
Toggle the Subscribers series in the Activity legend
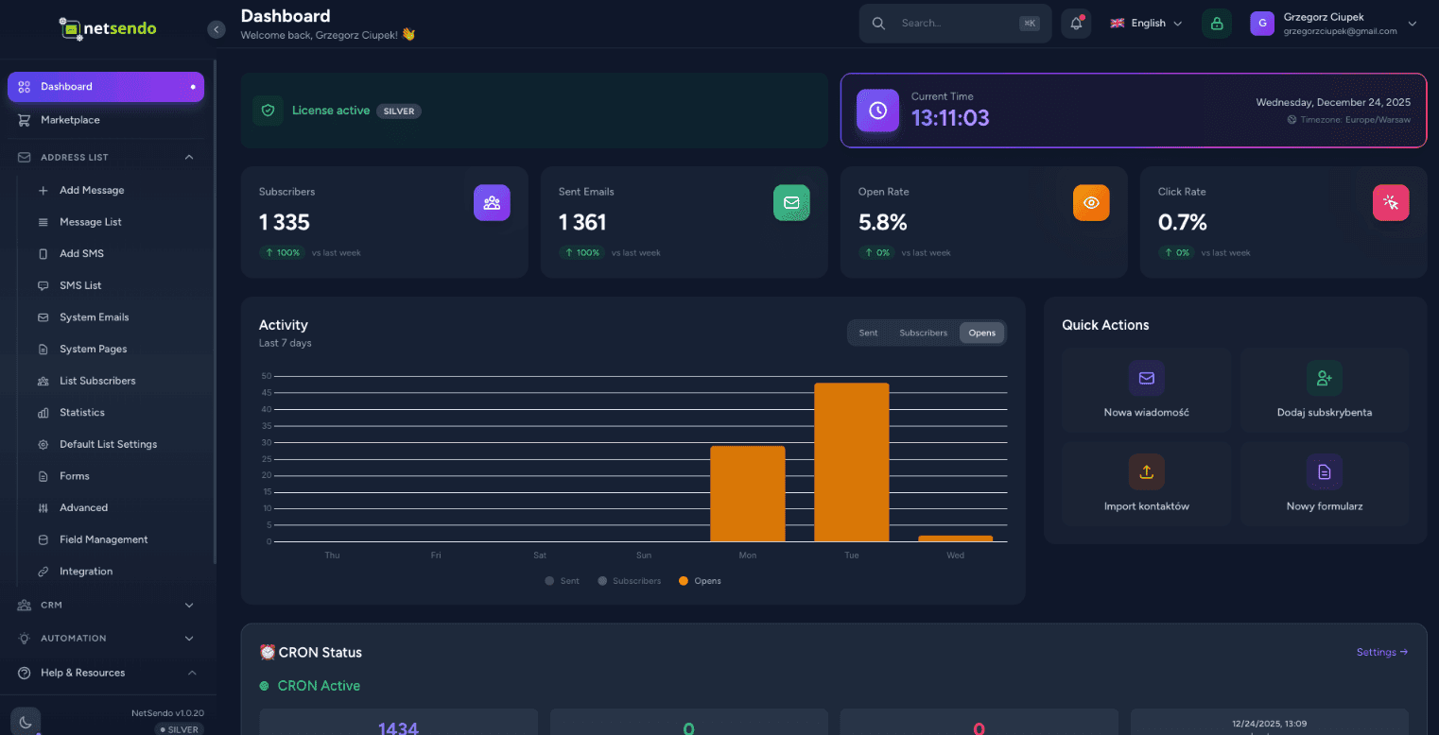[628, 580]
